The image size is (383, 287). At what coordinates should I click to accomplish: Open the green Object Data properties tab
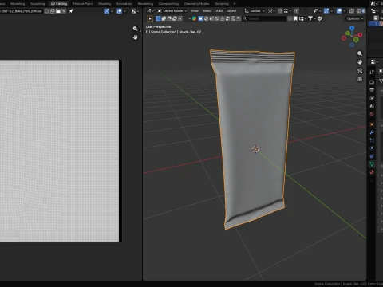[x=372, y=164]
